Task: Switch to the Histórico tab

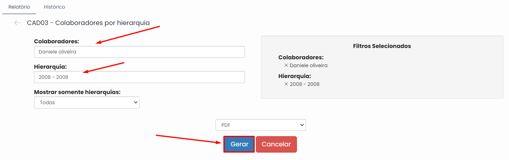Action: [x=54, y=7]
